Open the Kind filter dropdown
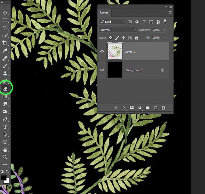 pyautogui.click(x=112, y=22)
